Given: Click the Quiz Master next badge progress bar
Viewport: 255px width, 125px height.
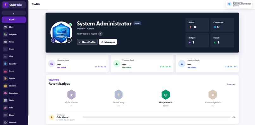Looking at the screenshot, I should click(156, 117).
